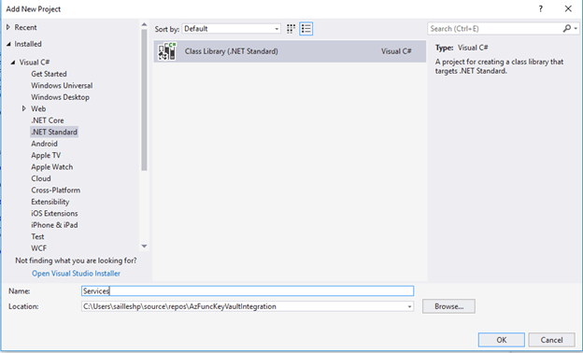Select Extensibility category
Screen dimensions: 583x353
[x=50, y=202]
